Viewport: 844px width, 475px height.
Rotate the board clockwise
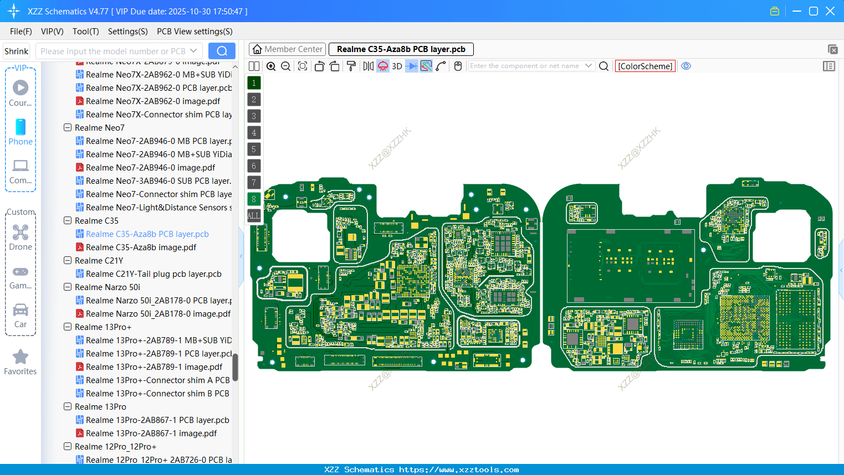(335, 66)
